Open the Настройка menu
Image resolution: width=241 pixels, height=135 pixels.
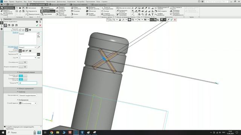pos(81,1)
